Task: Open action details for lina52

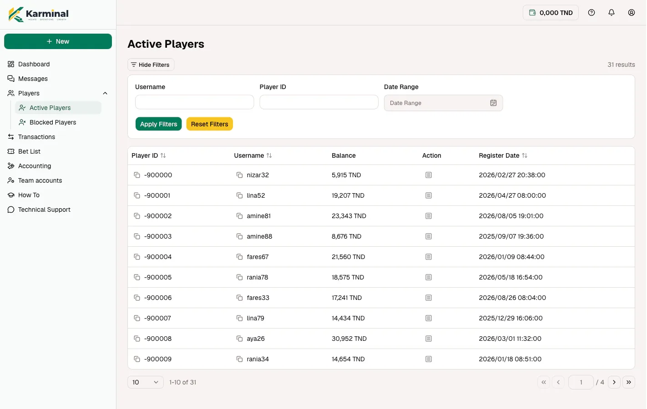Action: coord(429,195)
